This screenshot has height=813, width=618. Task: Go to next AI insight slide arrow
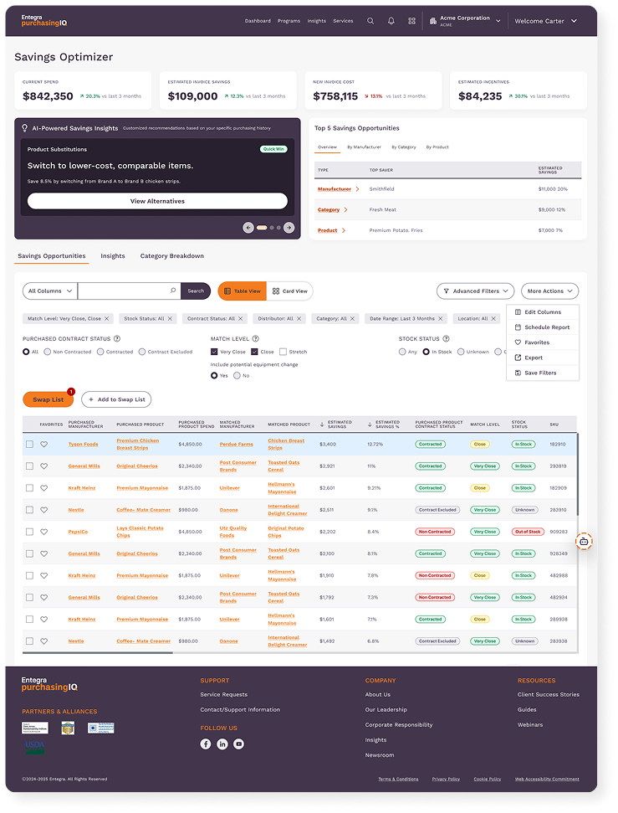(289, 228)
